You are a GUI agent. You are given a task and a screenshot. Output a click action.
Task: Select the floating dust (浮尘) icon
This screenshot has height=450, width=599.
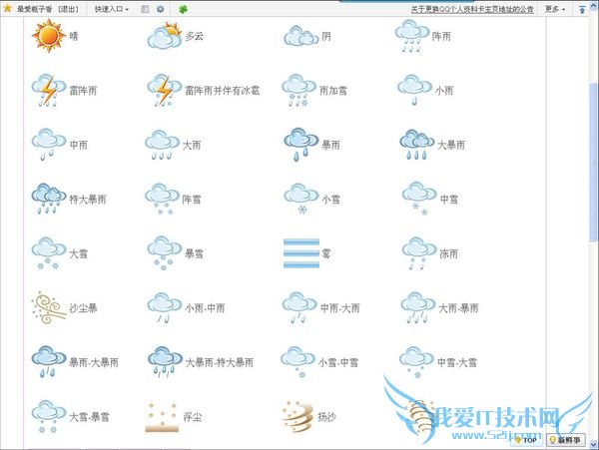tap(162, 417)
